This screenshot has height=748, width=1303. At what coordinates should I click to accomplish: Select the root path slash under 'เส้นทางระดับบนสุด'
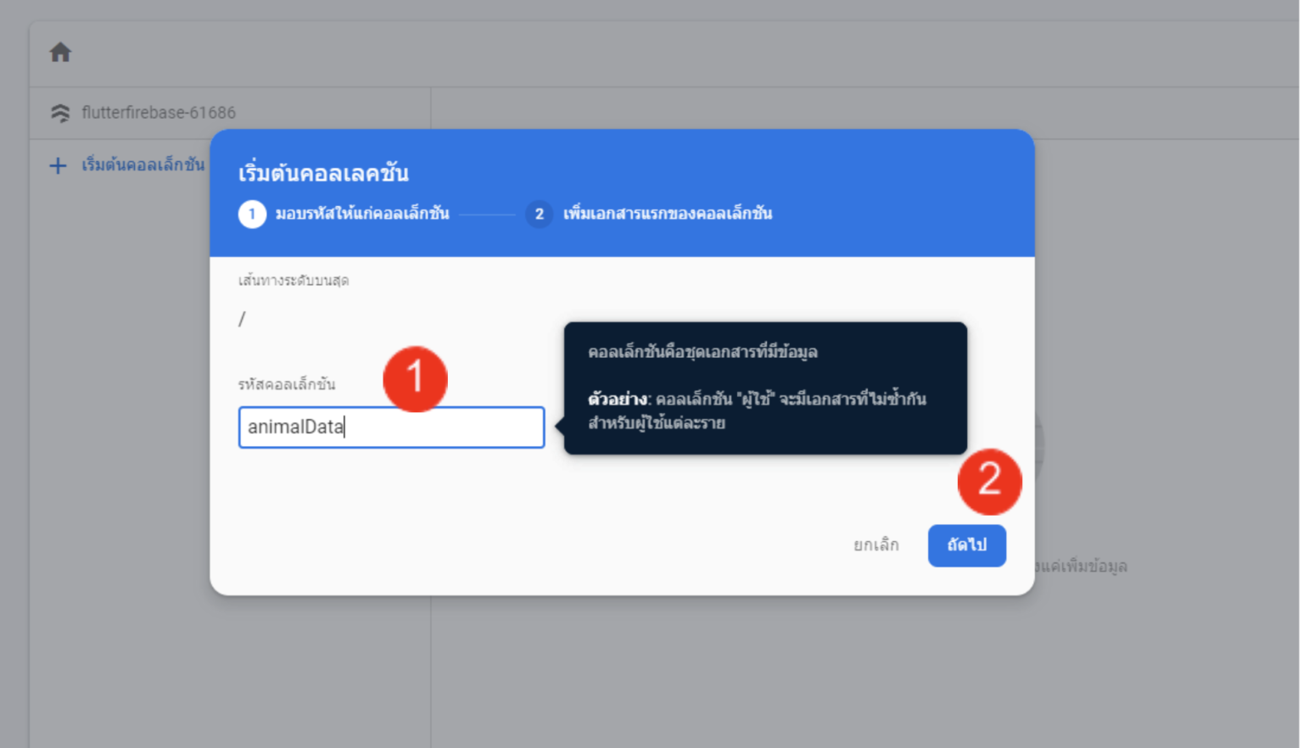[242, 320]
